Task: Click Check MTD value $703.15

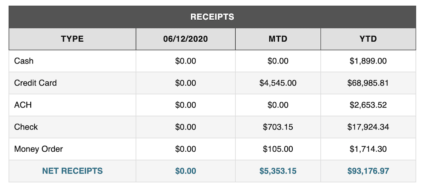Action: pos(278,127)
